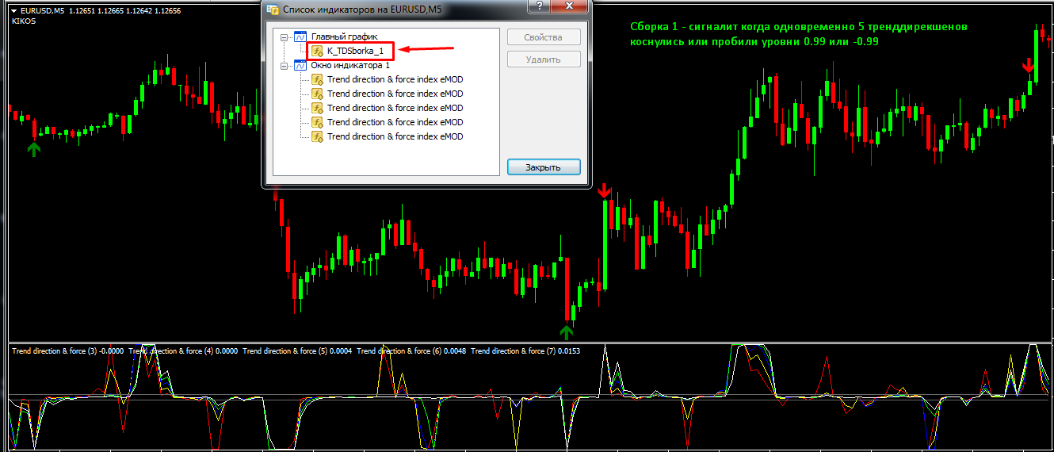Click the K_TDSborka_1 indicator icon
Screen dimensions: 1054x452
click(317, 51)
